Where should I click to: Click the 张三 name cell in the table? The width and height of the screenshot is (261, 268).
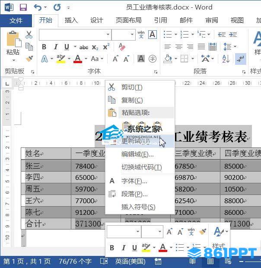[46, 166]
